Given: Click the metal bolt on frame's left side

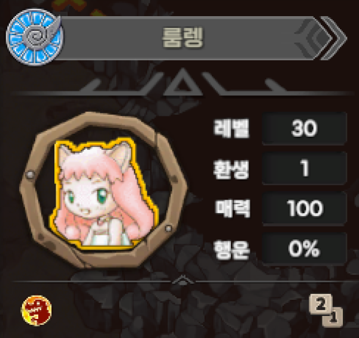Looking at the screenshot, I should [x=30, y=175].
